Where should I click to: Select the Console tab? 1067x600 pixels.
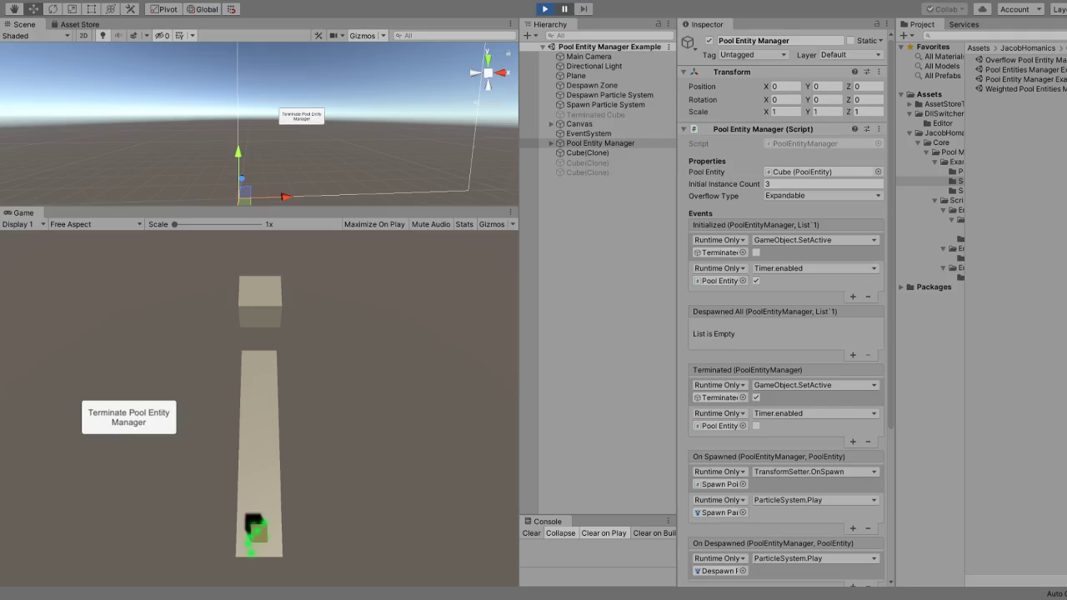(543, 522)
